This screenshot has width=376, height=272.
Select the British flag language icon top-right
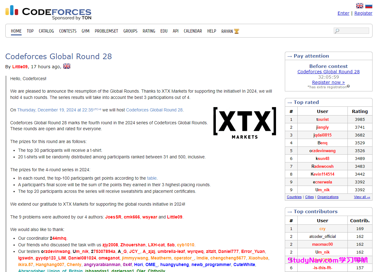[359, 5]
